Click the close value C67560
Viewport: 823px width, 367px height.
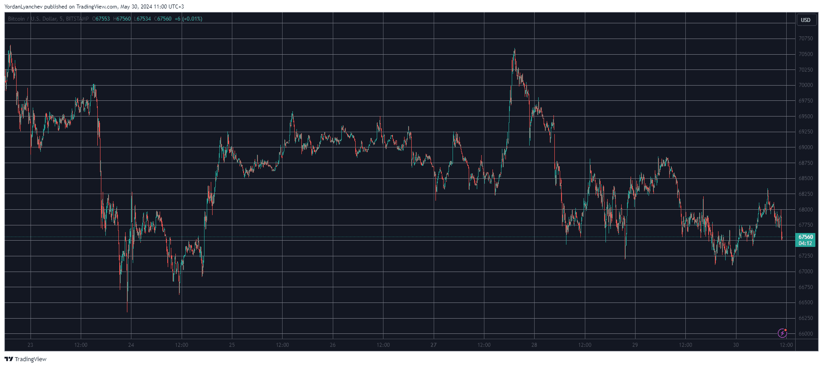coord(163,19)
